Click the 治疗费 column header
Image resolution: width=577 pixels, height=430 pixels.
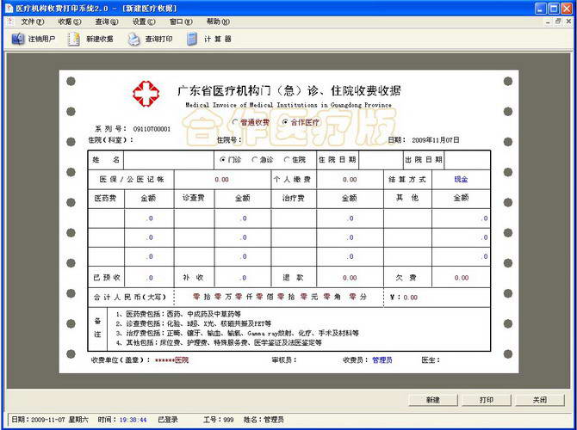tap(294, 199)
